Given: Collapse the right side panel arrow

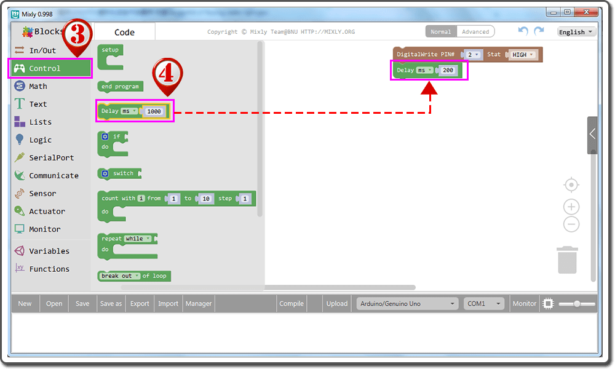Looking at the screenshot, I should coord(592,134).
